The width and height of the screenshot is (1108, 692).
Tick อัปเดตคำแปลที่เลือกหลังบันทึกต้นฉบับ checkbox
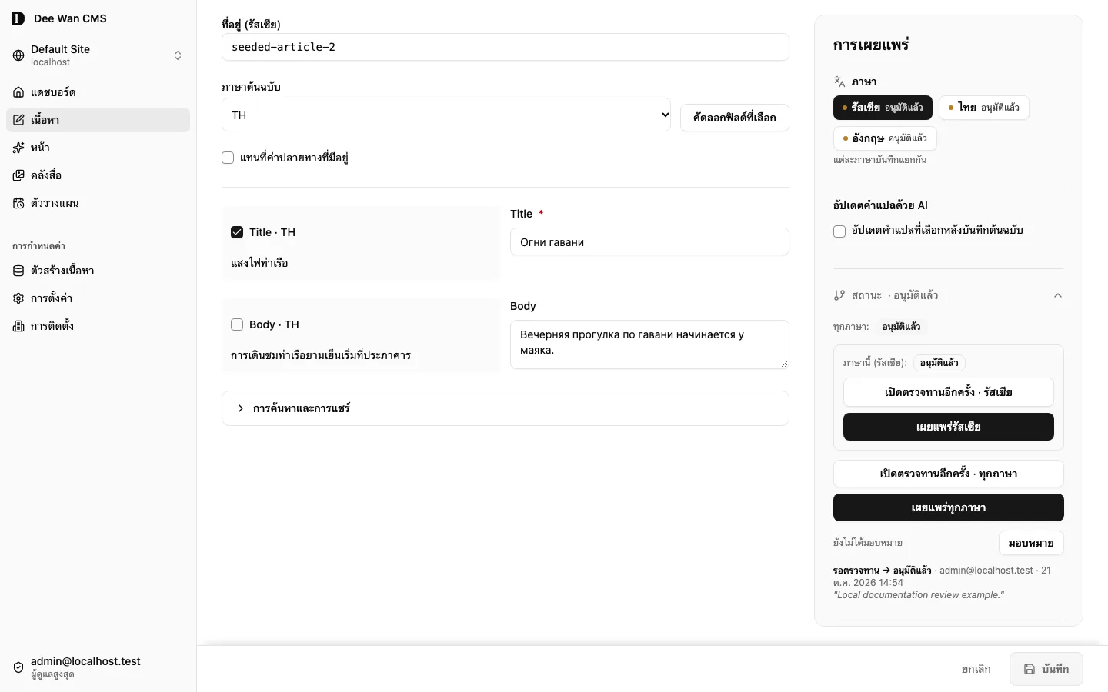(x=839, y=231)
